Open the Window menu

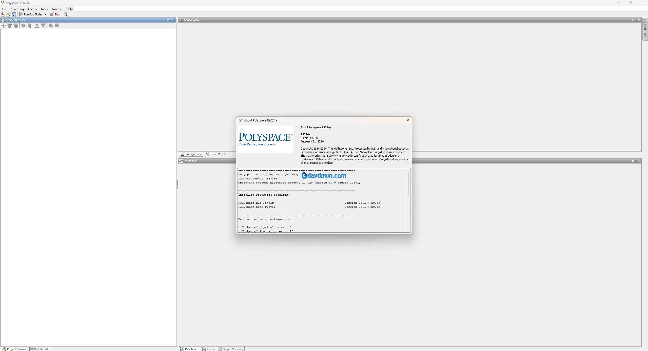[x=57, y=9]
